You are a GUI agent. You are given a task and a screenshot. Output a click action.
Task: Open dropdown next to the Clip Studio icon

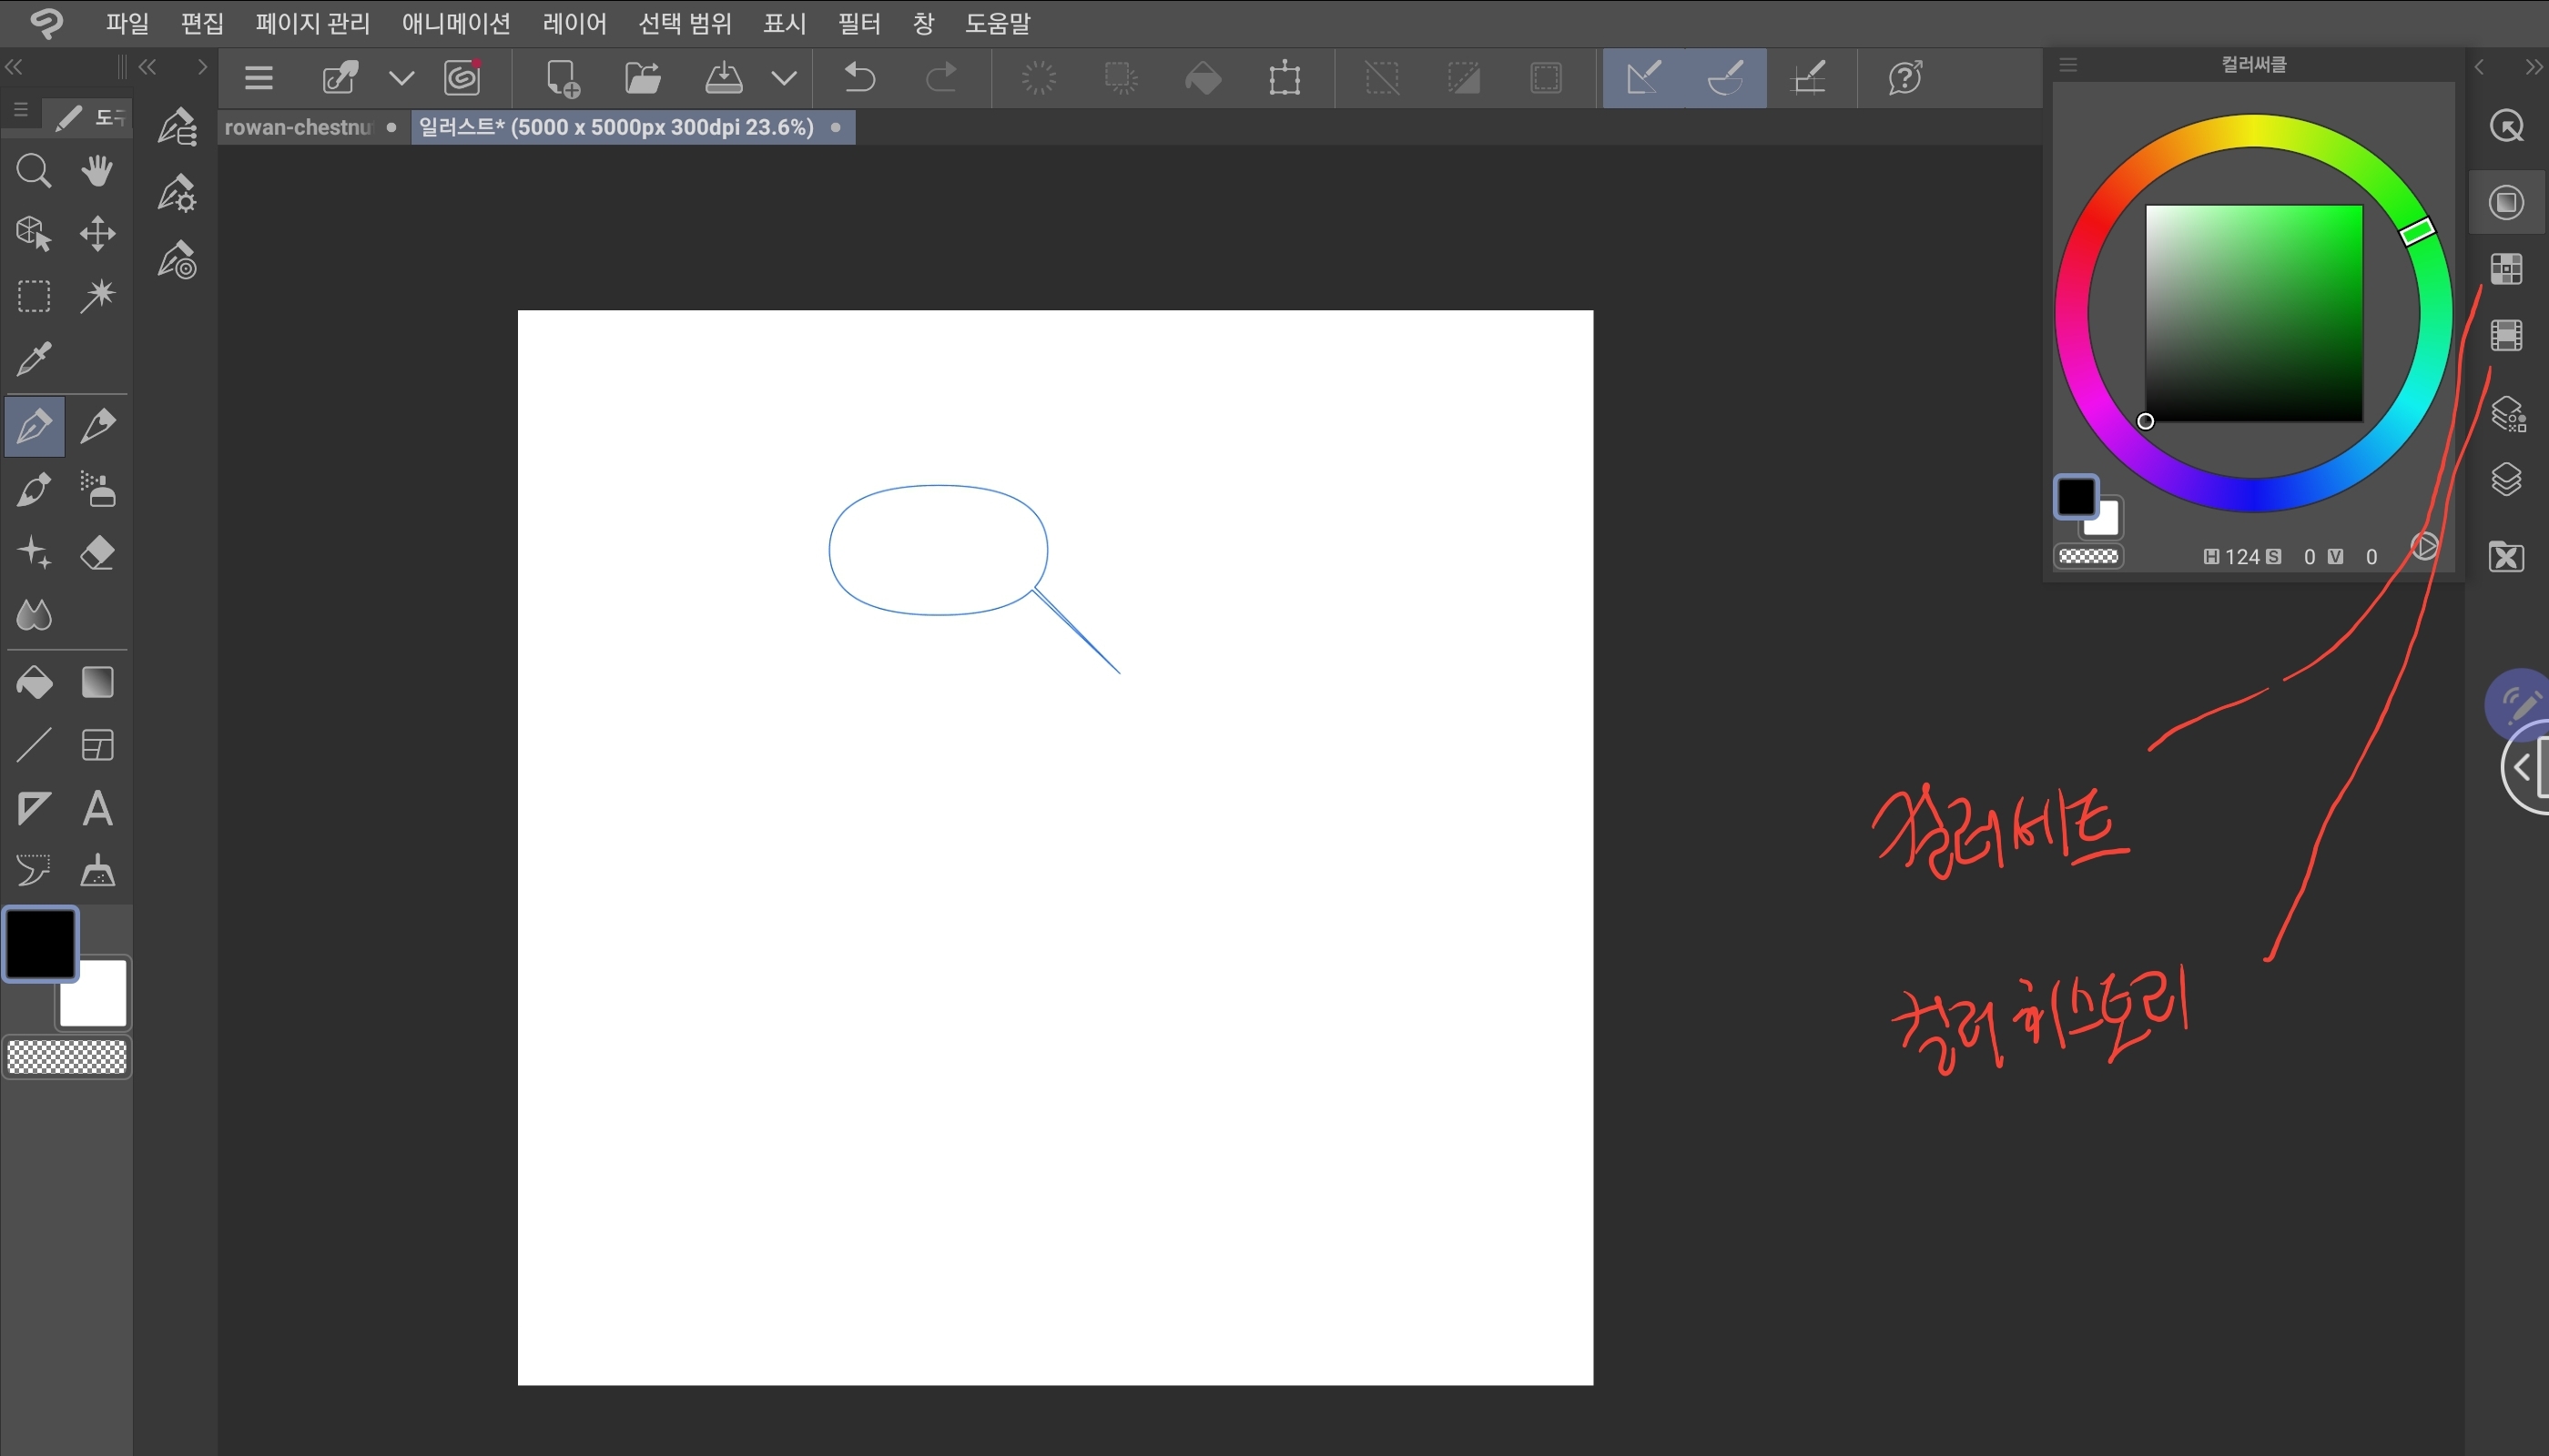point(401,77)
